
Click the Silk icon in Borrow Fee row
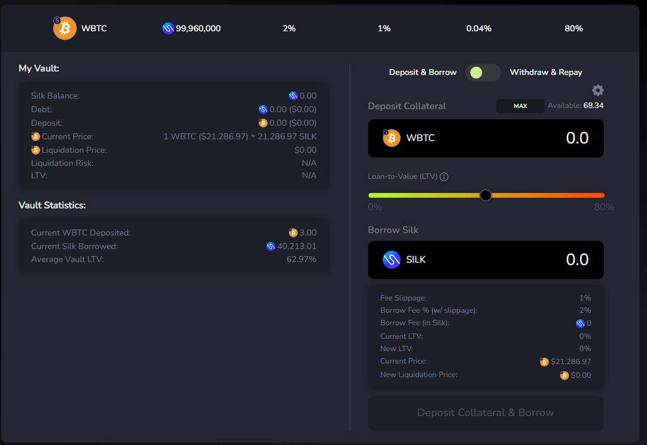tap(580, 323)
